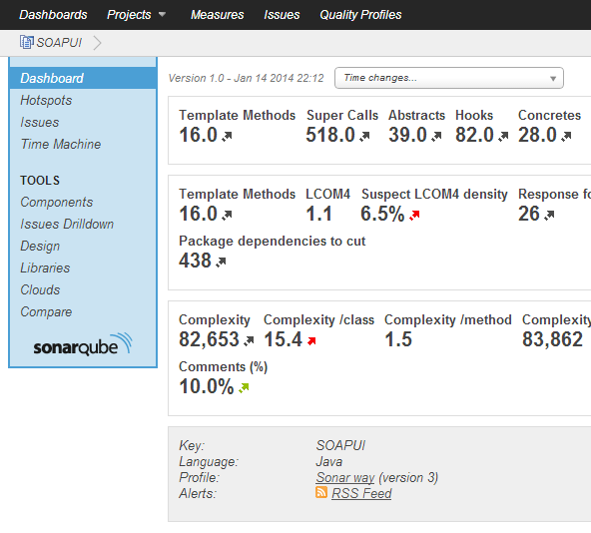Click the green trend arrow by Comments 10.0%
This screenshot has width=591, height=533.
(x=244, y=388)
